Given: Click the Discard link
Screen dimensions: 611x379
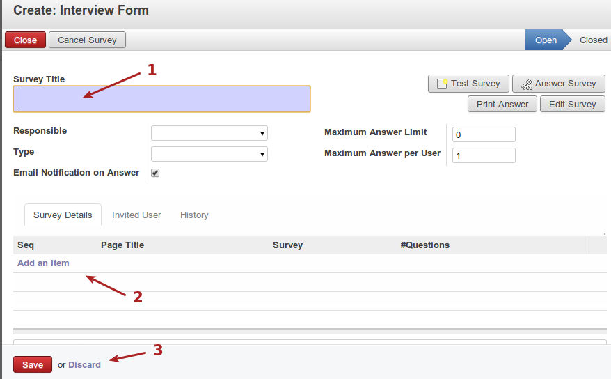Looking at the screenshot, I should [84, 365].
